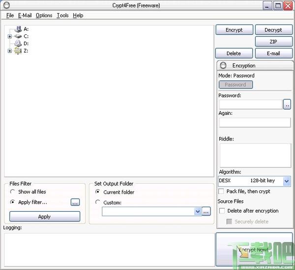This screenshot has height=270, width=295.
Task: Open the Help menu
Action: [78, 15]
